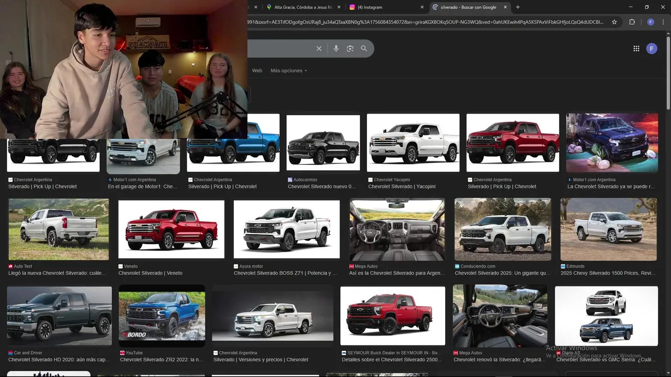Start voice search with microphone icon
Viewport: 671px width, 377px height.
coord(336,49)
